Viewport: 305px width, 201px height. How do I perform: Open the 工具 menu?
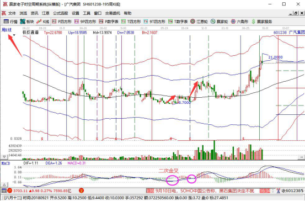[x=87, y=13]
